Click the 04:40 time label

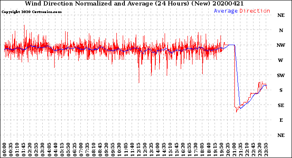tap(55, 150)
